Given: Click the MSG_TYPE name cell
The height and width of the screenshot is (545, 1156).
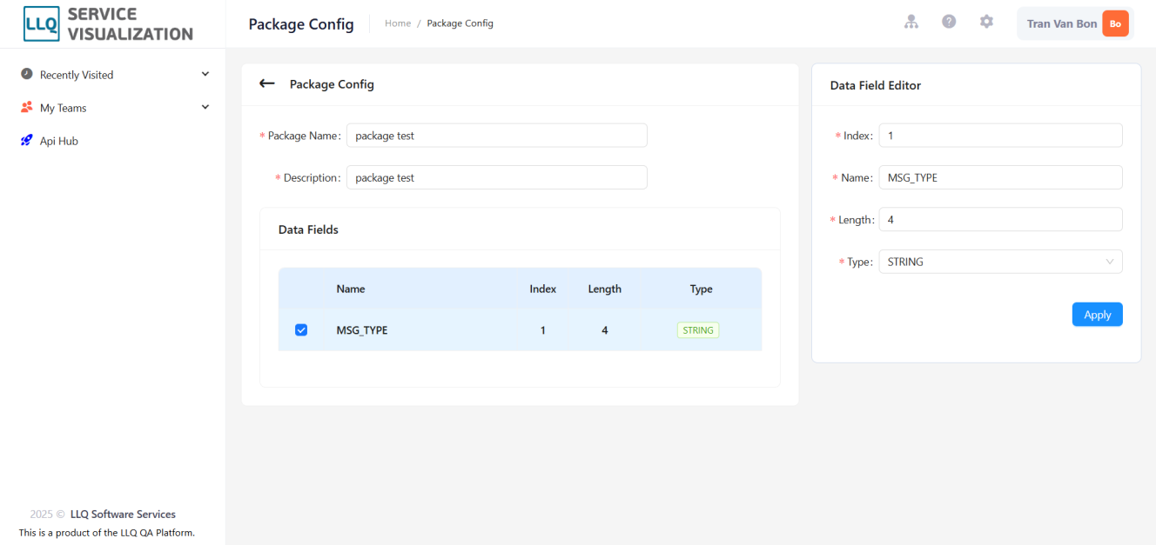Looking at the screenshot, I should [361, 330].
